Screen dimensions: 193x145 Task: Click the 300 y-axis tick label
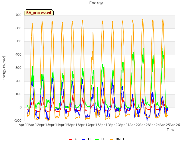pos(18,68)
